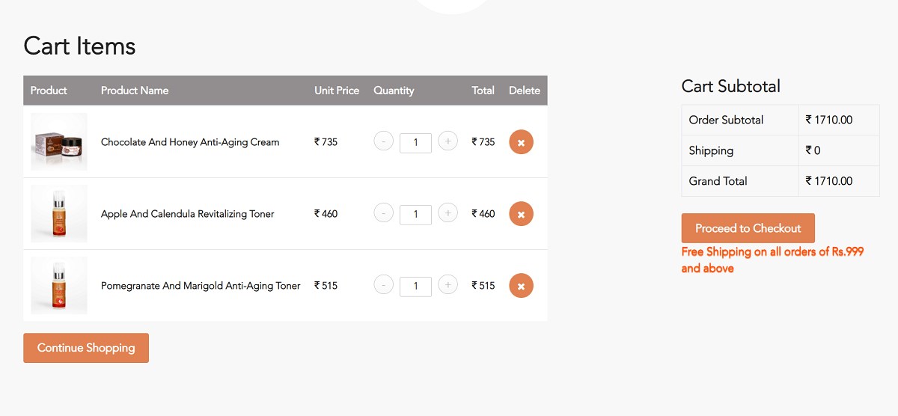Screen dimensions: 898x416
Task: Delete Chocolate And Honey Anti-Aging Cream from cart
Action: 521,142
